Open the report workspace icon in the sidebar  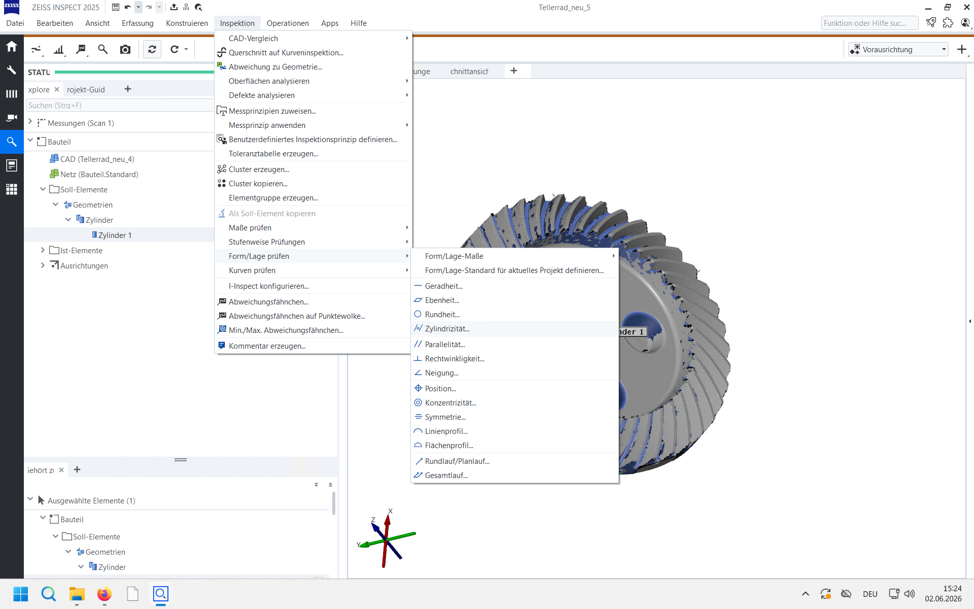pyautogui.click(x=12, y=165)
